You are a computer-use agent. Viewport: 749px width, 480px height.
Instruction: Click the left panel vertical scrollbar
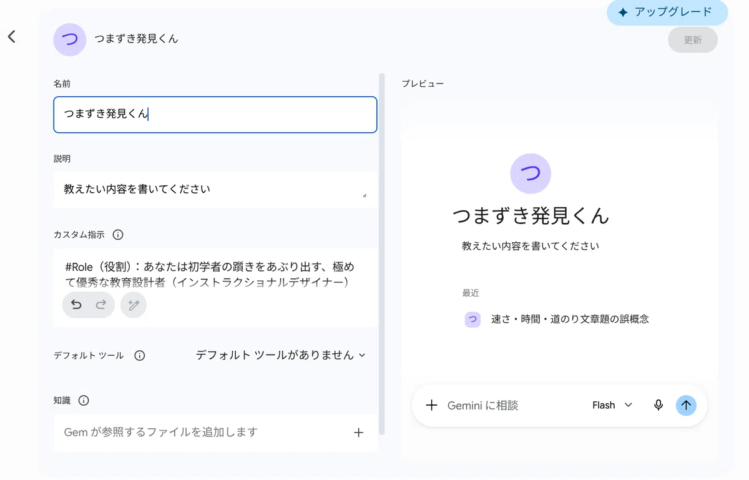coord(382,255)
